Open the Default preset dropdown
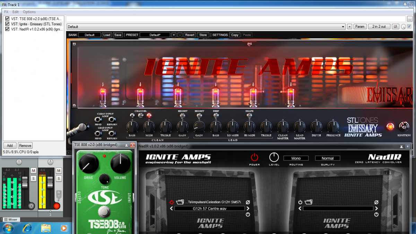 206,27
